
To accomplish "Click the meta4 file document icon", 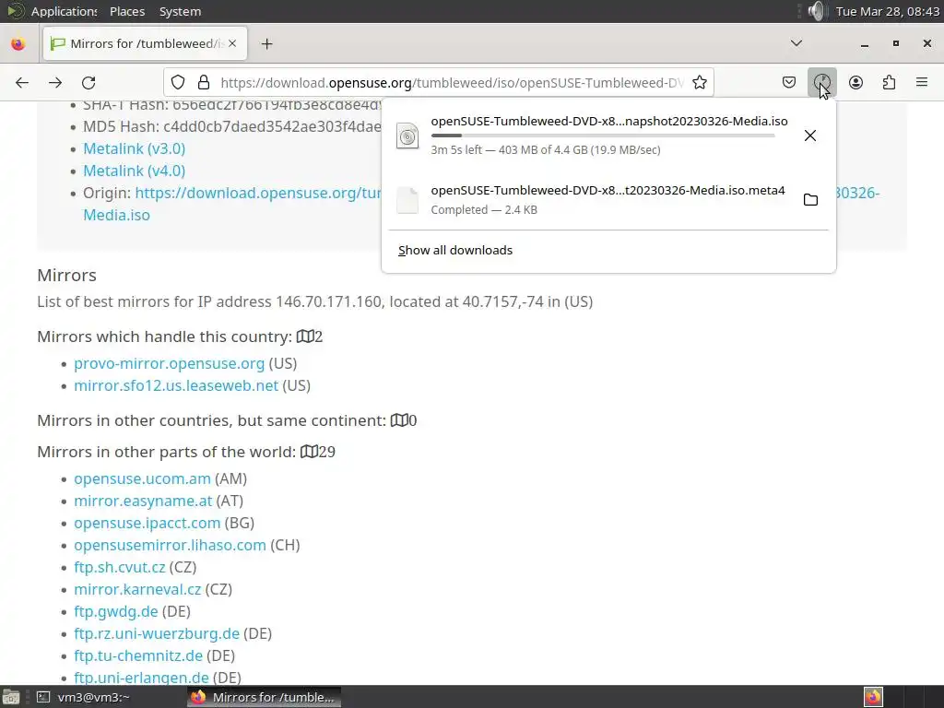I will pos(407,200).
